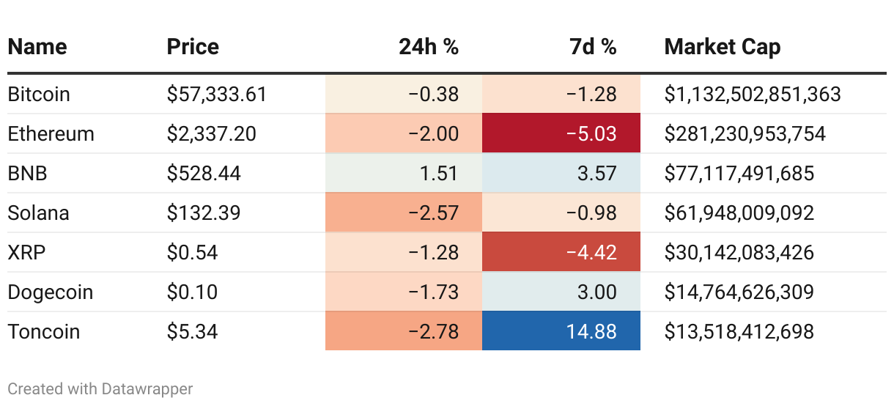Click Bitcoin price $57,333.61
Screen dimensions: 894x406
point(217,94)
